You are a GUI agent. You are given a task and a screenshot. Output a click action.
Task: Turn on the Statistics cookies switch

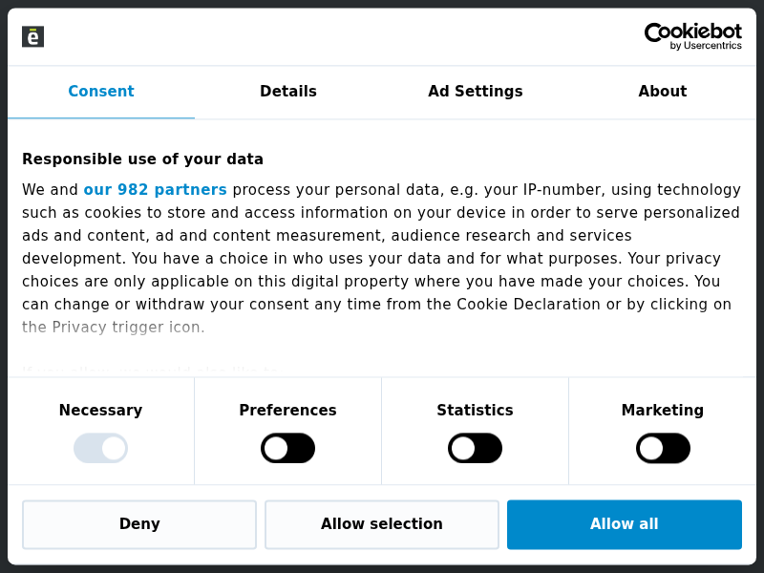[x=475, y=448]
